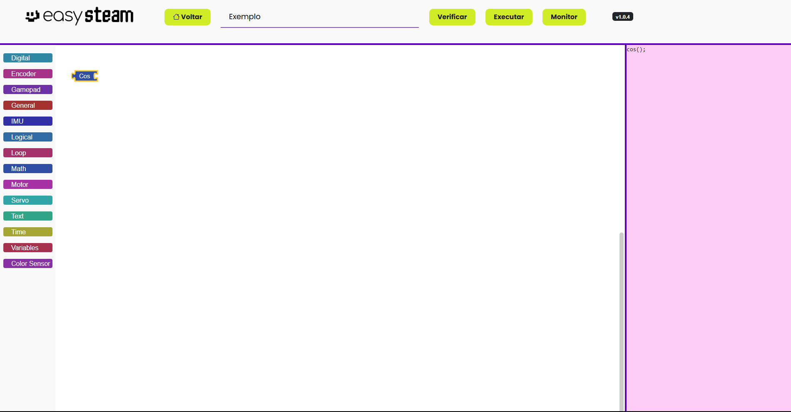Open the Color Sensor block category

click(28, 263)
